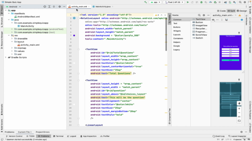Image resolution: width=252 pixels, height=141 pixels.
Task: Click the design warning triangle icon
Action: click(x=240, y=15)
